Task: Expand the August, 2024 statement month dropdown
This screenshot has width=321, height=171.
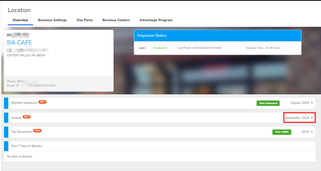Action: click(x=302, y=103)
